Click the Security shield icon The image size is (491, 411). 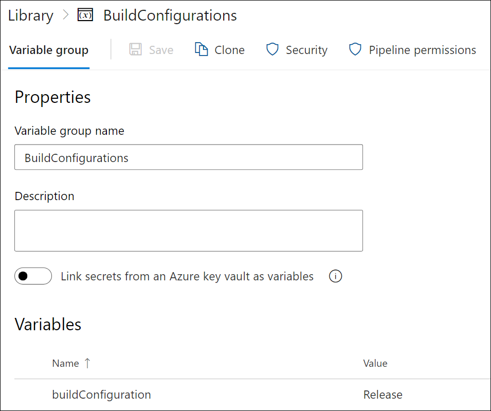click(272, 49)
